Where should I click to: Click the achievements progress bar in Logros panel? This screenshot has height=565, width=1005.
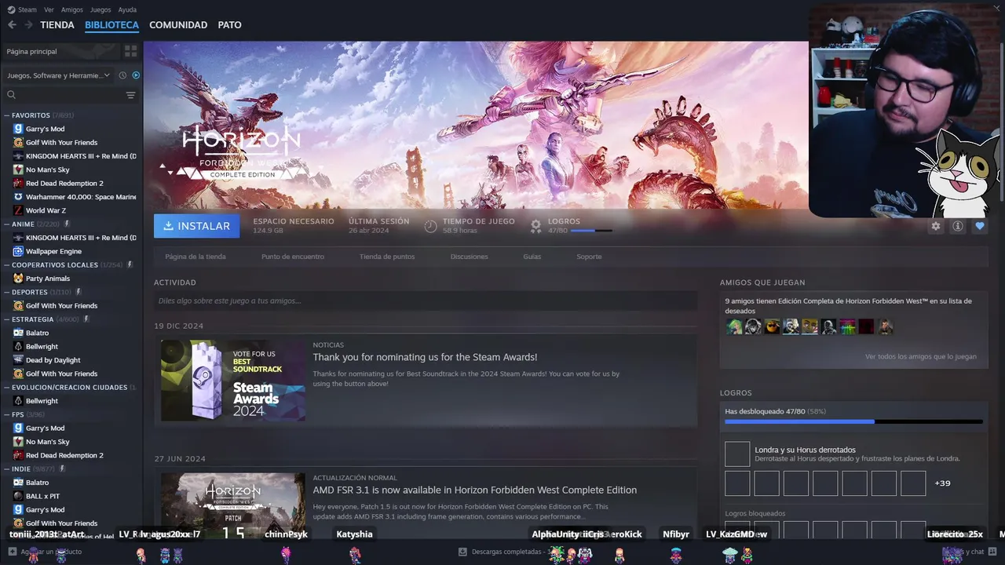click(853, 421)
